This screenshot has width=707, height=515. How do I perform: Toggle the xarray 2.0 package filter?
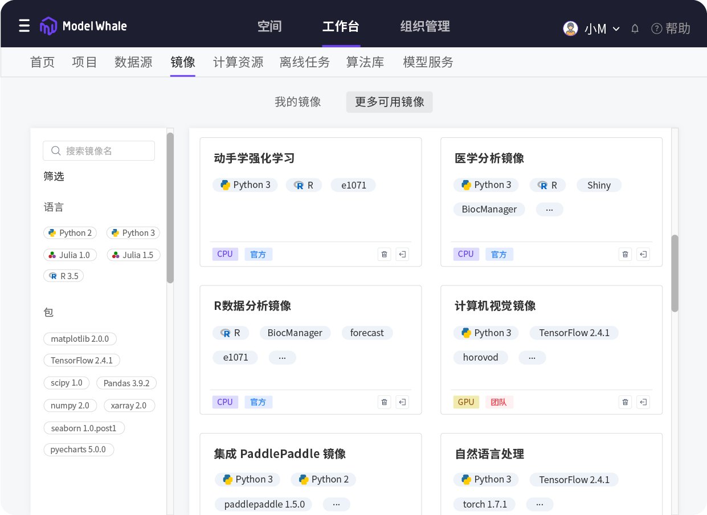pos(129,406)
